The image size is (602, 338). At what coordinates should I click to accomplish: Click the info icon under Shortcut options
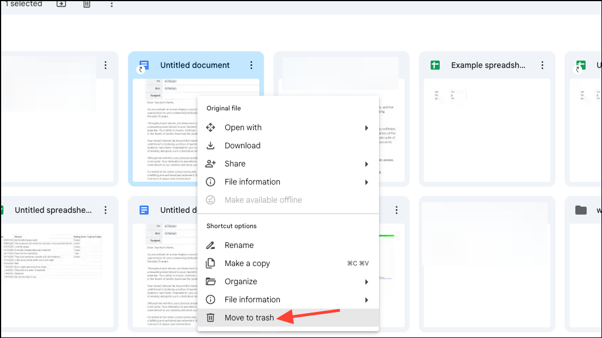[x=211, y=300]
